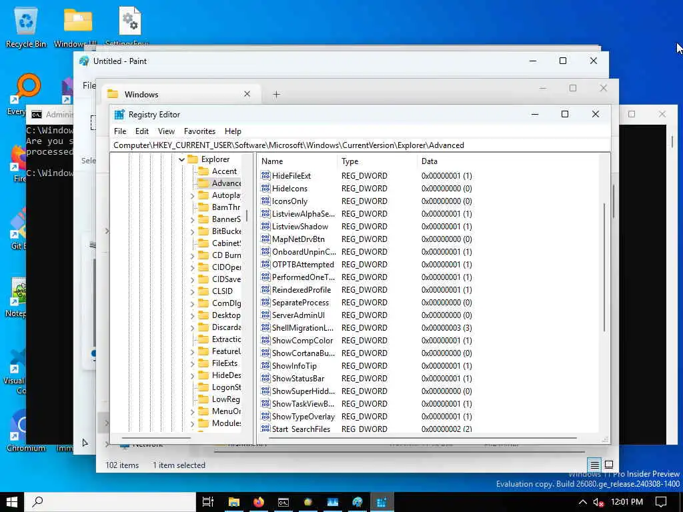Open the Help menu in Registry Editor
The width and height of the screenshot is (683, 512).
pos(233,131)
